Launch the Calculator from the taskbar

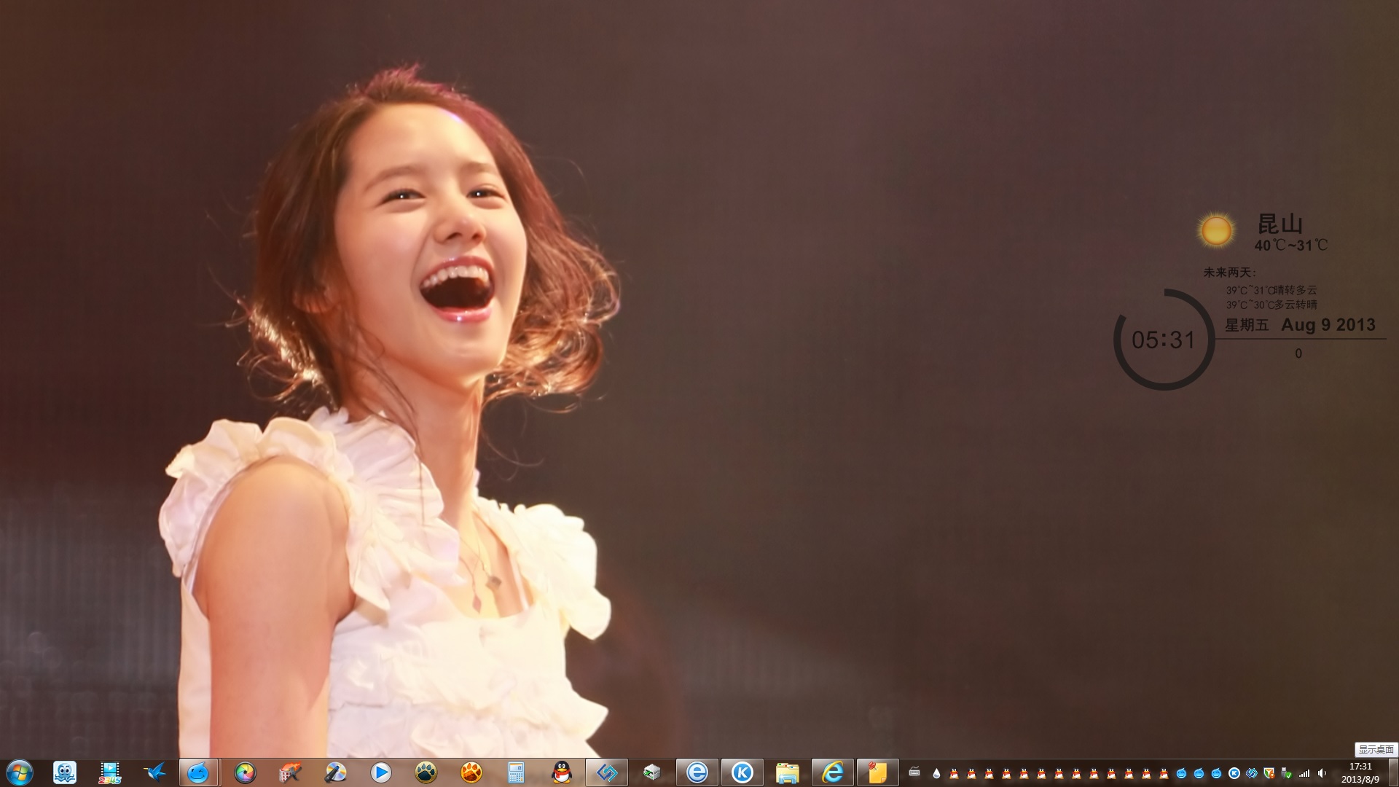516,772
